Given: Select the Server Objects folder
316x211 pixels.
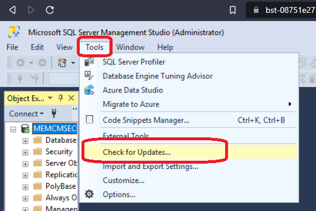Looking at the screenshot, I should coord(61,163).
